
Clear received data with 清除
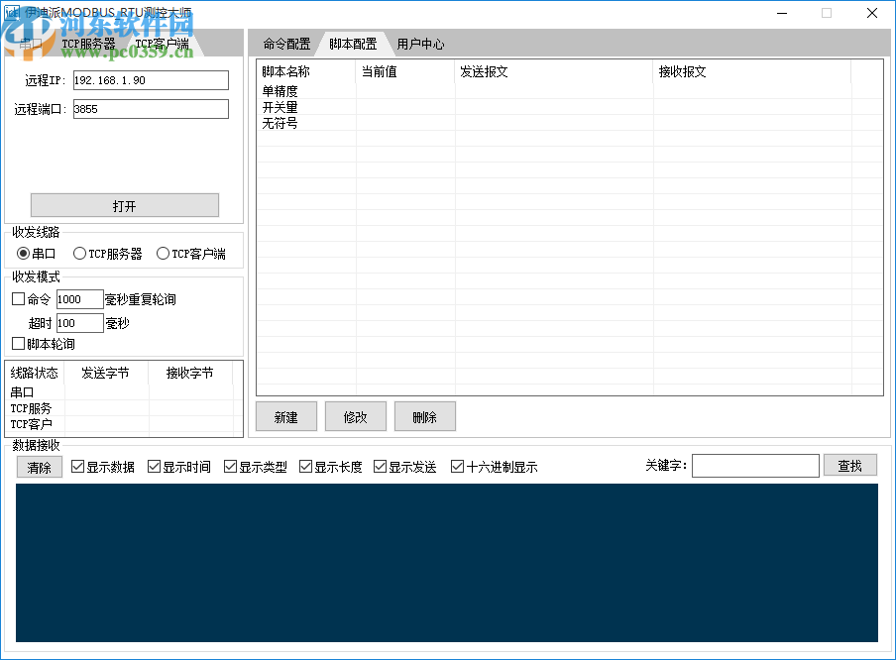pos(39,467)
